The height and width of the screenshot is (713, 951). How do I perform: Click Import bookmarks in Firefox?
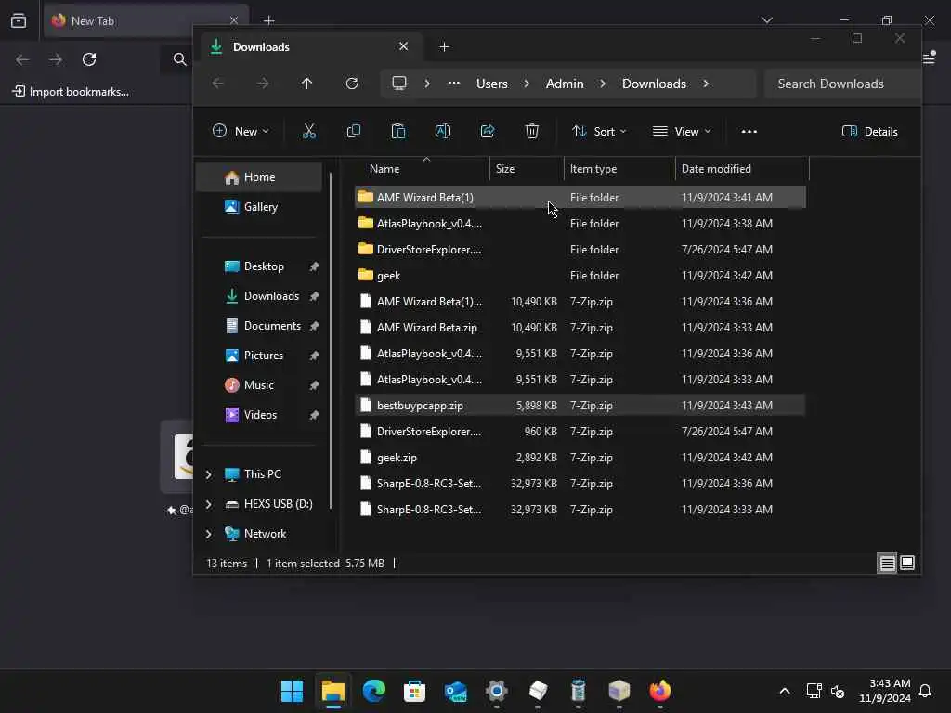(x=71, y=92)
